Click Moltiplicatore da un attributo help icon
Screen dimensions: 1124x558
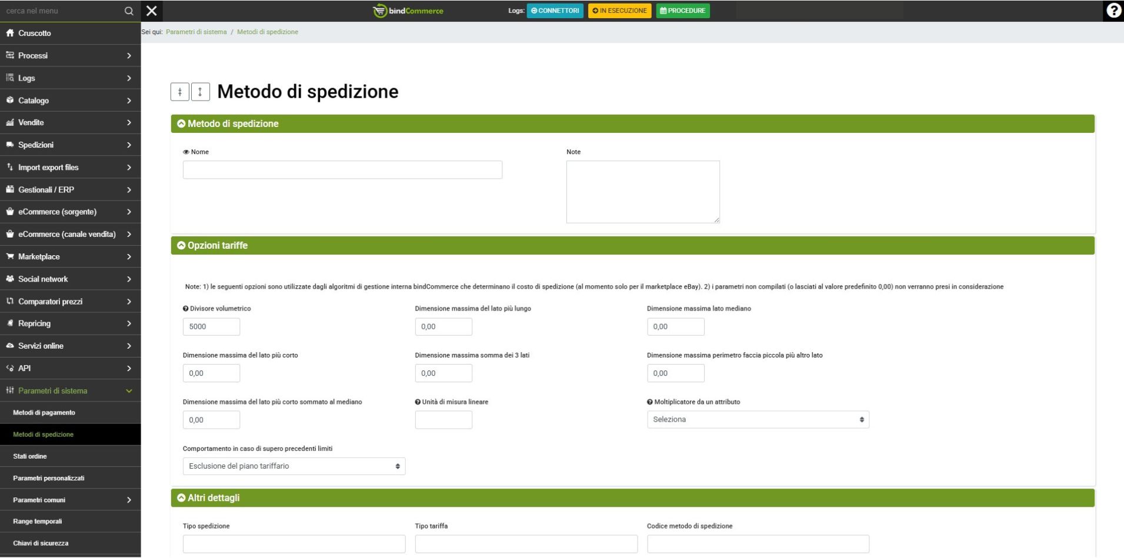pos(650,402)
